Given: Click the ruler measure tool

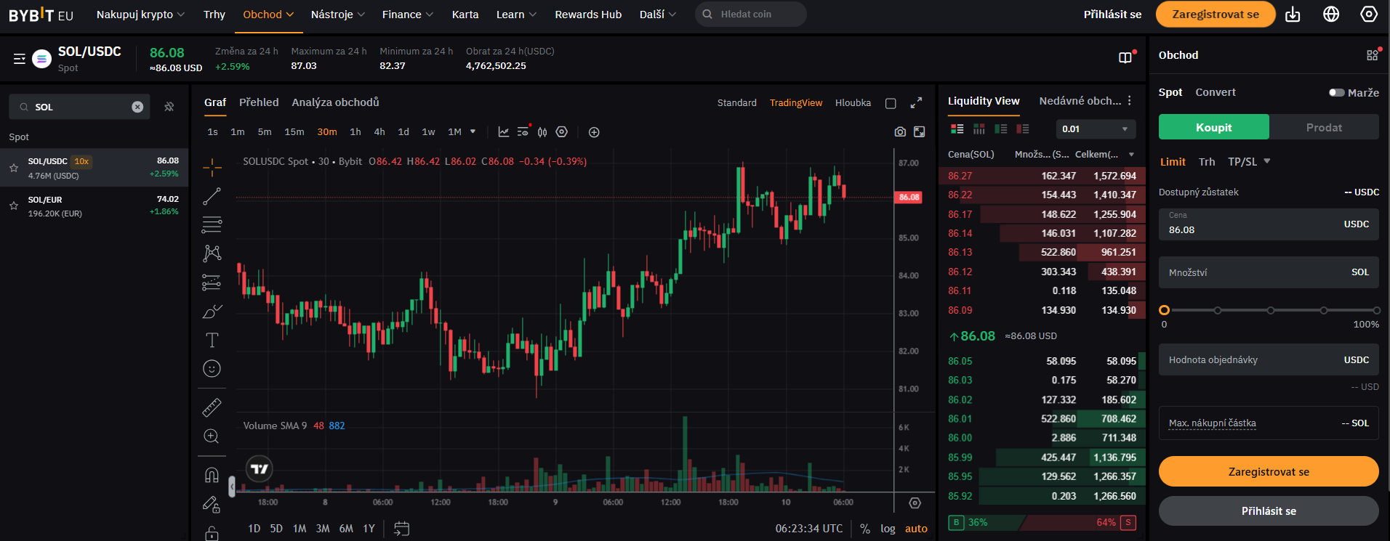Looking at the screenshot, I should tap(212, 407).
